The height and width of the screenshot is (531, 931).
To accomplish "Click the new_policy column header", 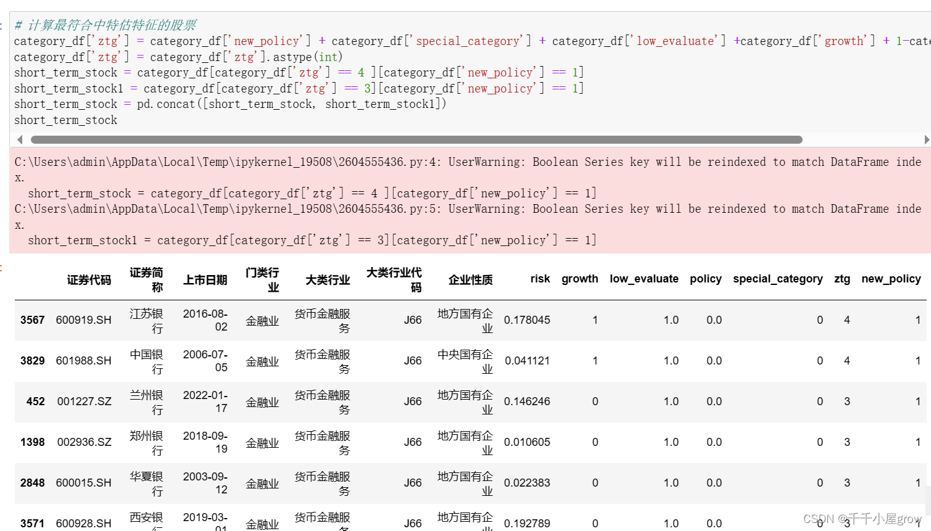I will [x=892, y=279].
